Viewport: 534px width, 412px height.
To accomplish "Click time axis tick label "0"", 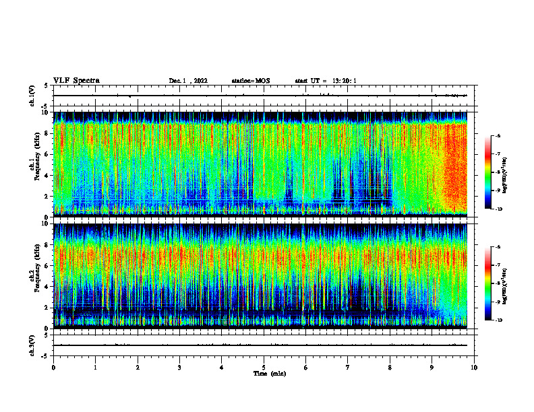I will coord(53,368).
